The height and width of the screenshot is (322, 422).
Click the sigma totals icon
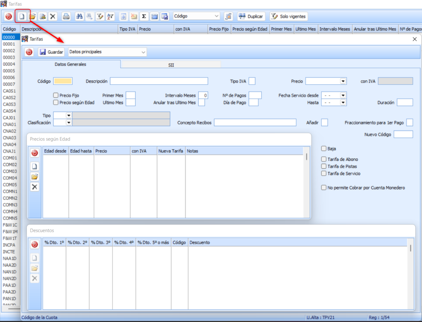[144, 16]
